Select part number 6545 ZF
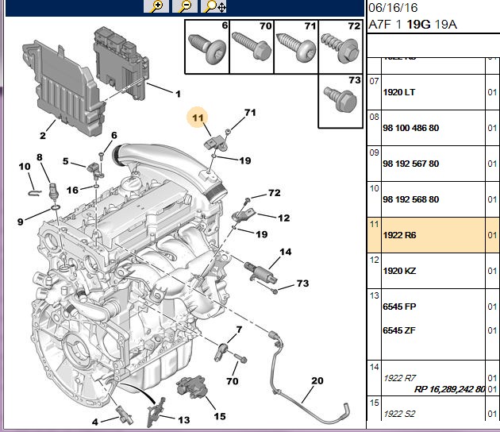Viewport: 500px width, 432px height. [x=399, y=330]
